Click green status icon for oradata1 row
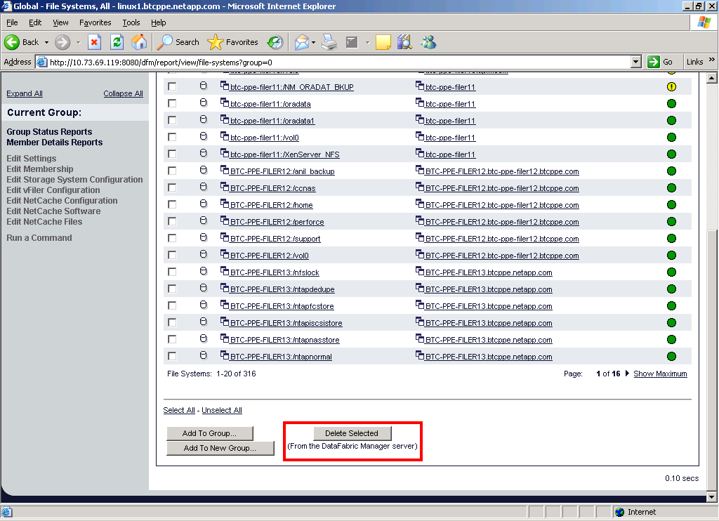Screen dimensions: 719x521 pyautogui.click(x=671, y=121)
